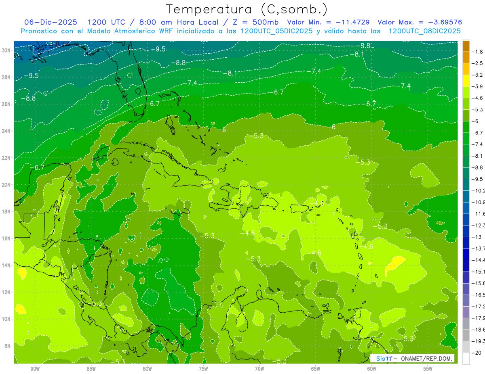
Task: Click the "65W" longitude axis label
Action: 316,369
